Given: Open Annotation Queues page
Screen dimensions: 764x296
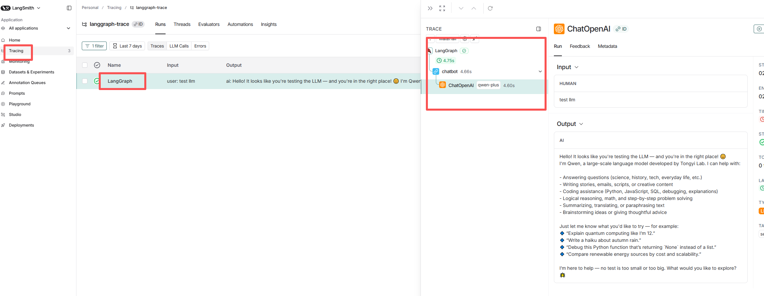Looking at the screenshot, I should [27, 83].
